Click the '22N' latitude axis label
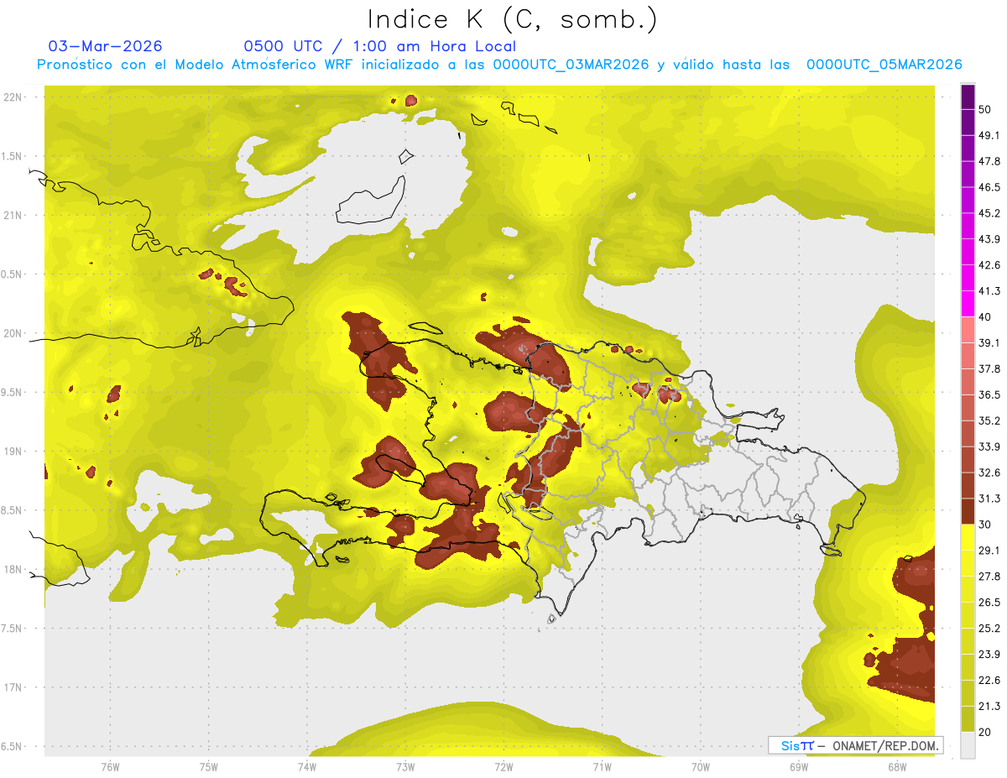Screen dimensions: 1007x778 coord(12,97)
